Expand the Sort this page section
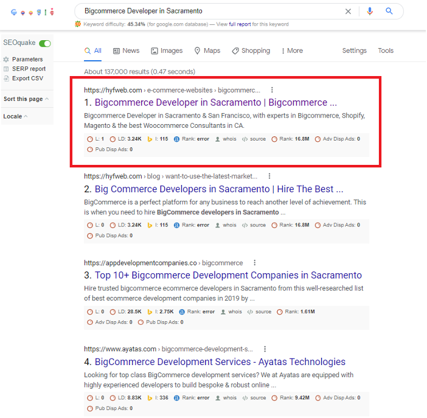The height and width of the screenshot is (418, 427). pos(26,99)
